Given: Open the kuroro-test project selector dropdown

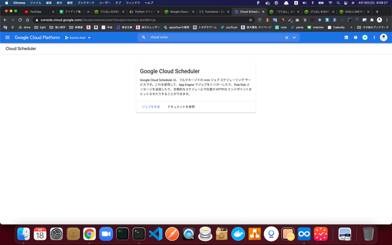Looking at the screenshot, I should 78,38.
